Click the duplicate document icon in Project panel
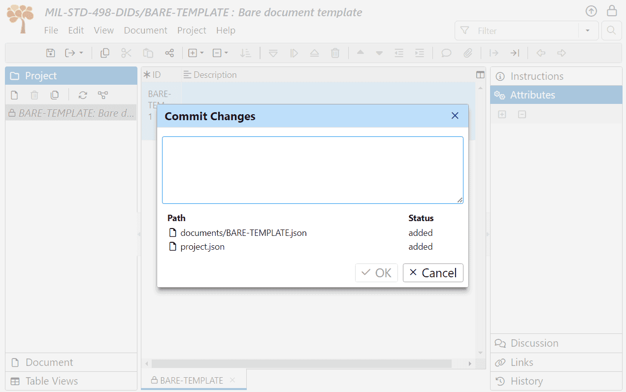Viewport: 626px width, 392px height. pos(55,95)
